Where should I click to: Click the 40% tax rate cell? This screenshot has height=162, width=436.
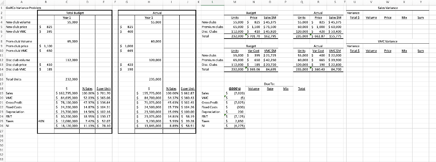[x=41, y=121]
